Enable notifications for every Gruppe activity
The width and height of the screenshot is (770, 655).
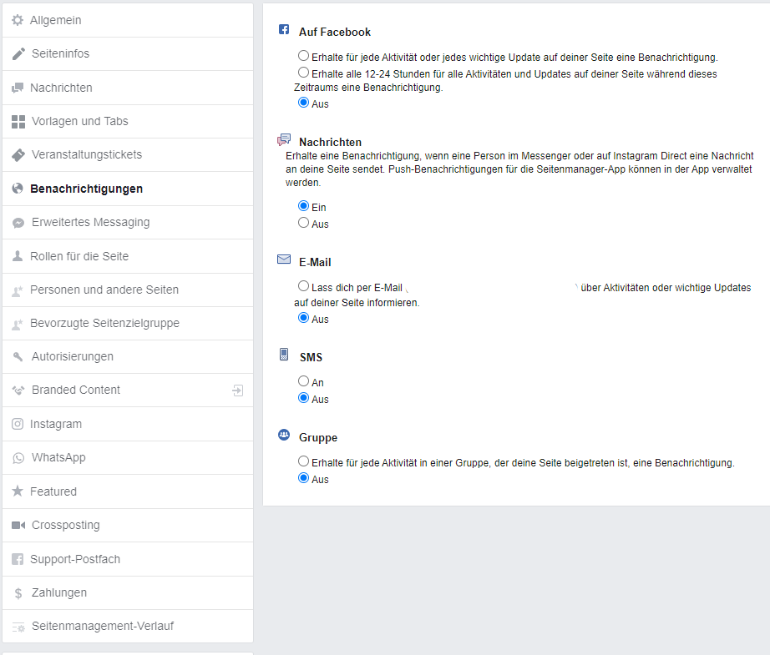click(x=303, y=461)
